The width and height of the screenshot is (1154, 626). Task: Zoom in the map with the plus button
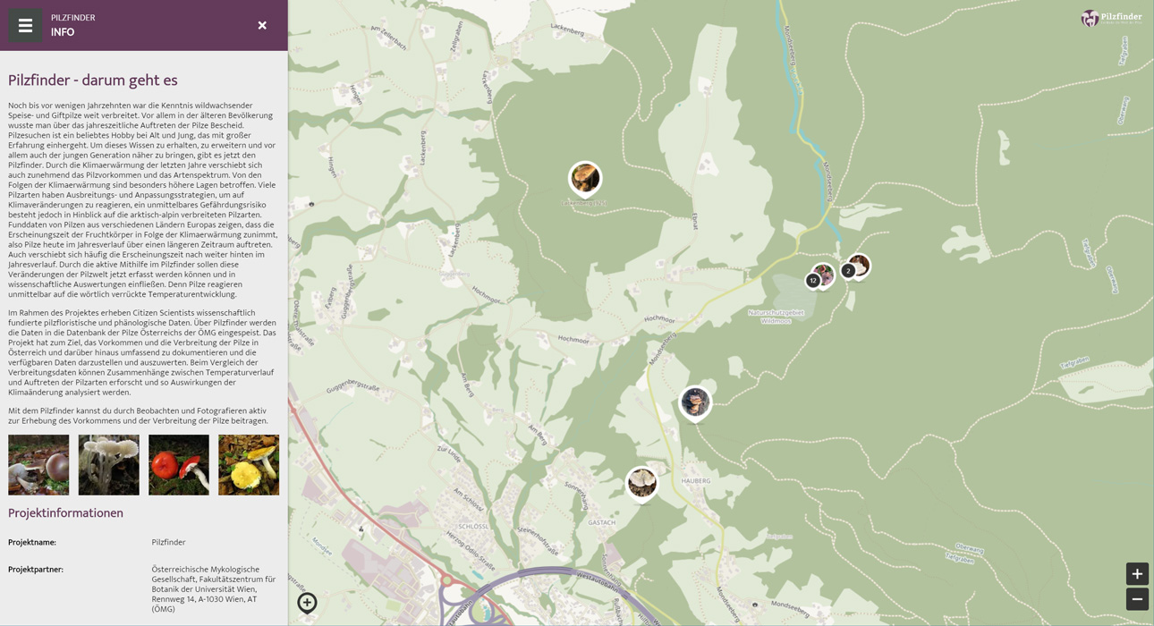1137,573
